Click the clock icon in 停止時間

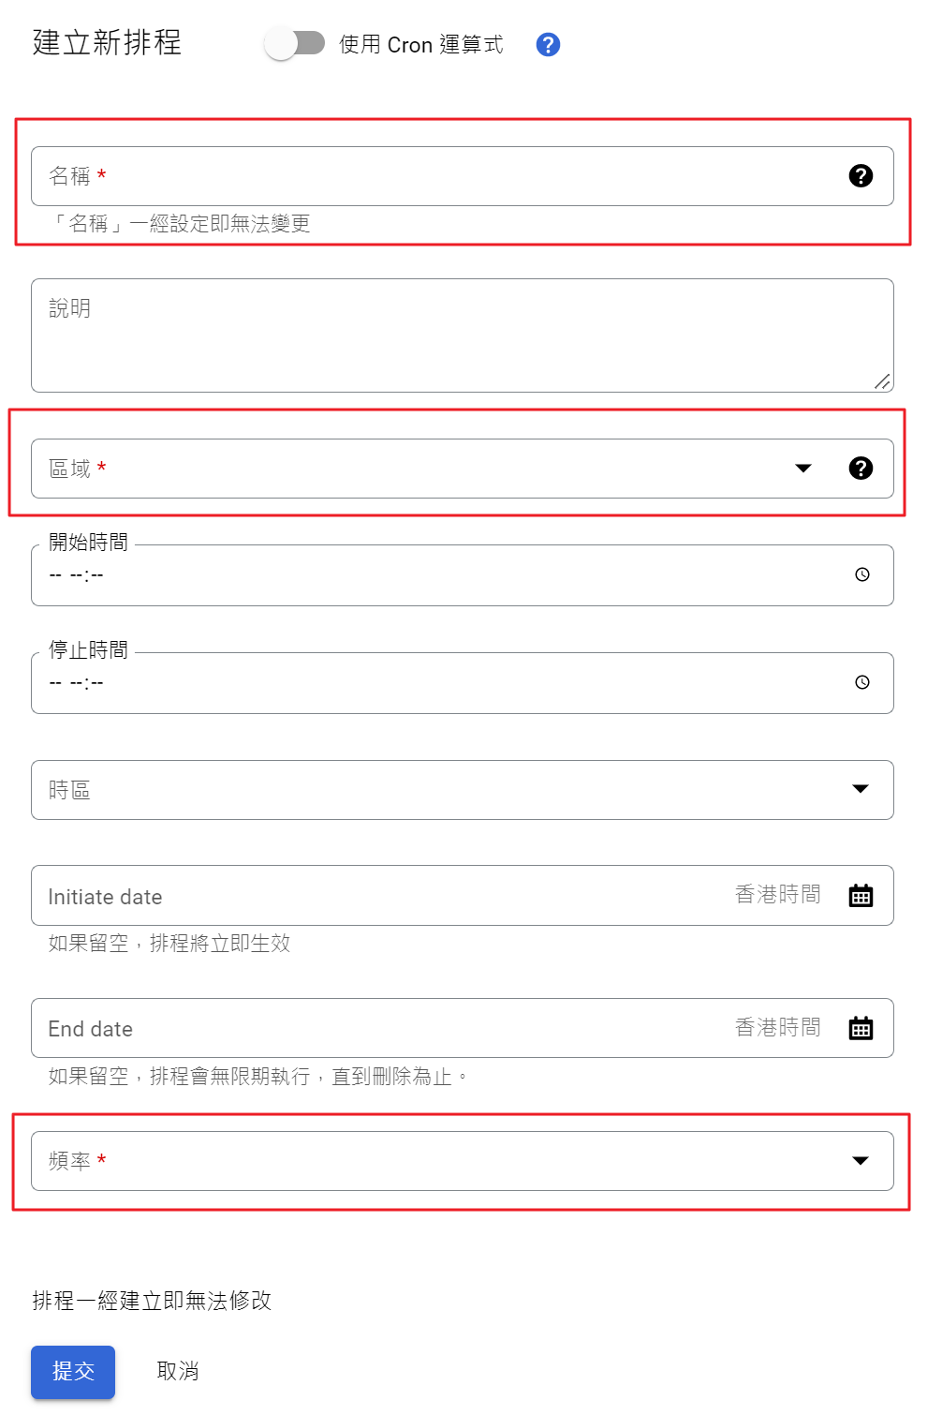[861, 684]
